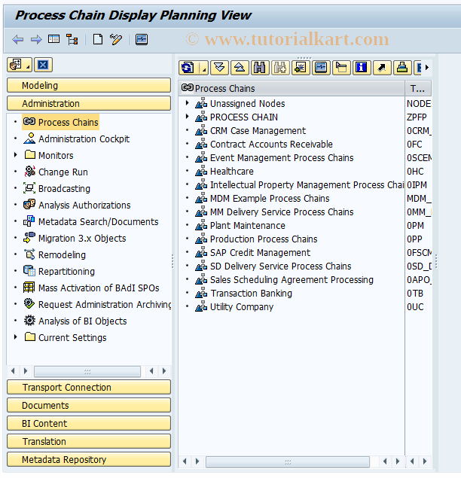Click the refresh tree icon
Screen dimensions: 461x478
point(188,68)
